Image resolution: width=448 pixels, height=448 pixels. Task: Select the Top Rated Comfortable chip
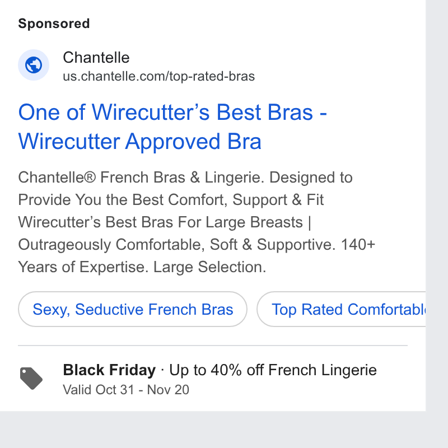341,309
